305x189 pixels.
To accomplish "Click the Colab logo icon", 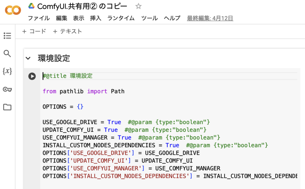I will [13, 10].
